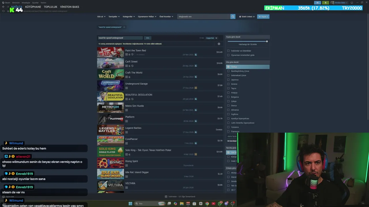Open Solo King Texas Hold'em Poker result
The height and width of the screenshot is (207, 369).
point(160,152)
